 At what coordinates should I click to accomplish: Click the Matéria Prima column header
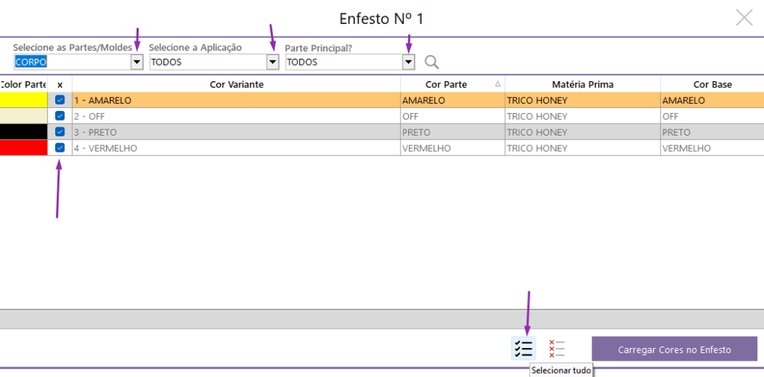pos(582,84)
